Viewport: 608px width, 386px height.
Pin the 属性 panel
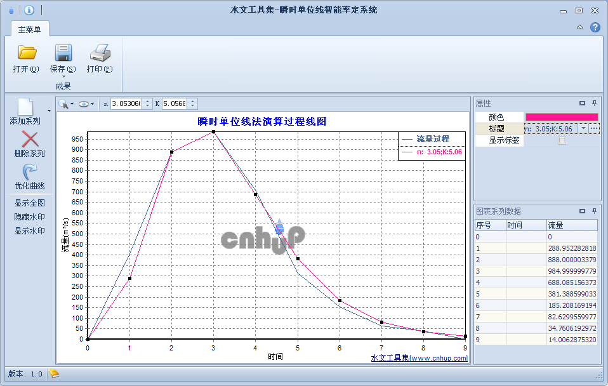tap(594, 103)
